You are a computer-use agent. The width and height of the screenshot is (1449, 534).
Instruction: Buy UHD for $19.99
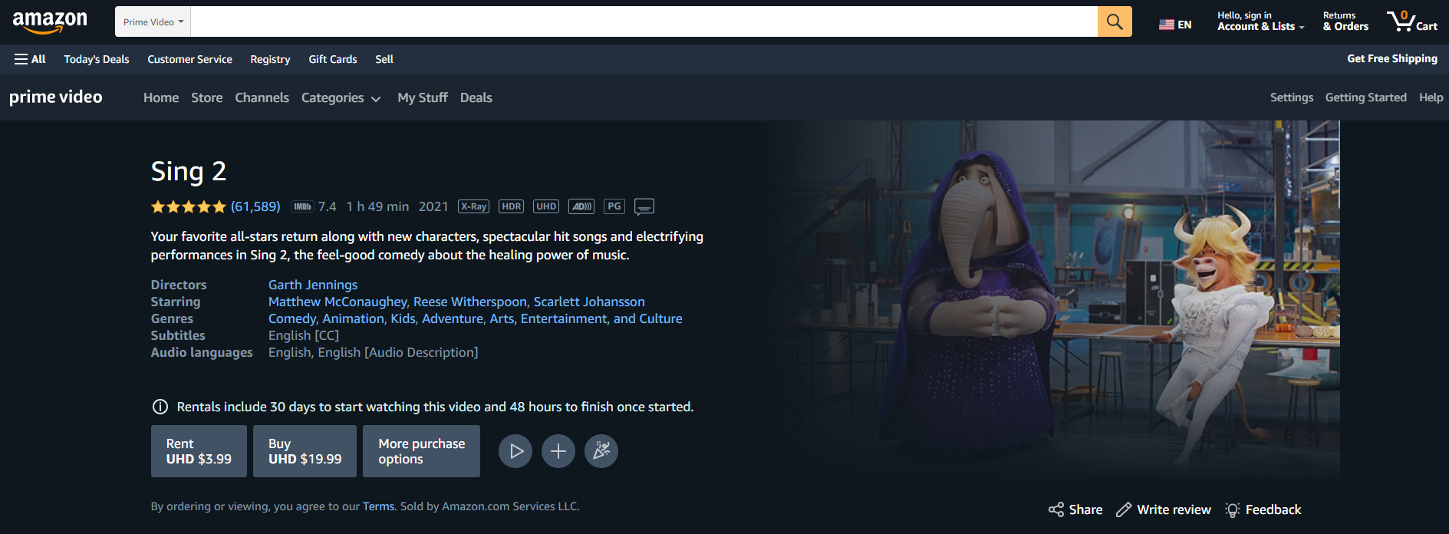(x=305, y=451)
